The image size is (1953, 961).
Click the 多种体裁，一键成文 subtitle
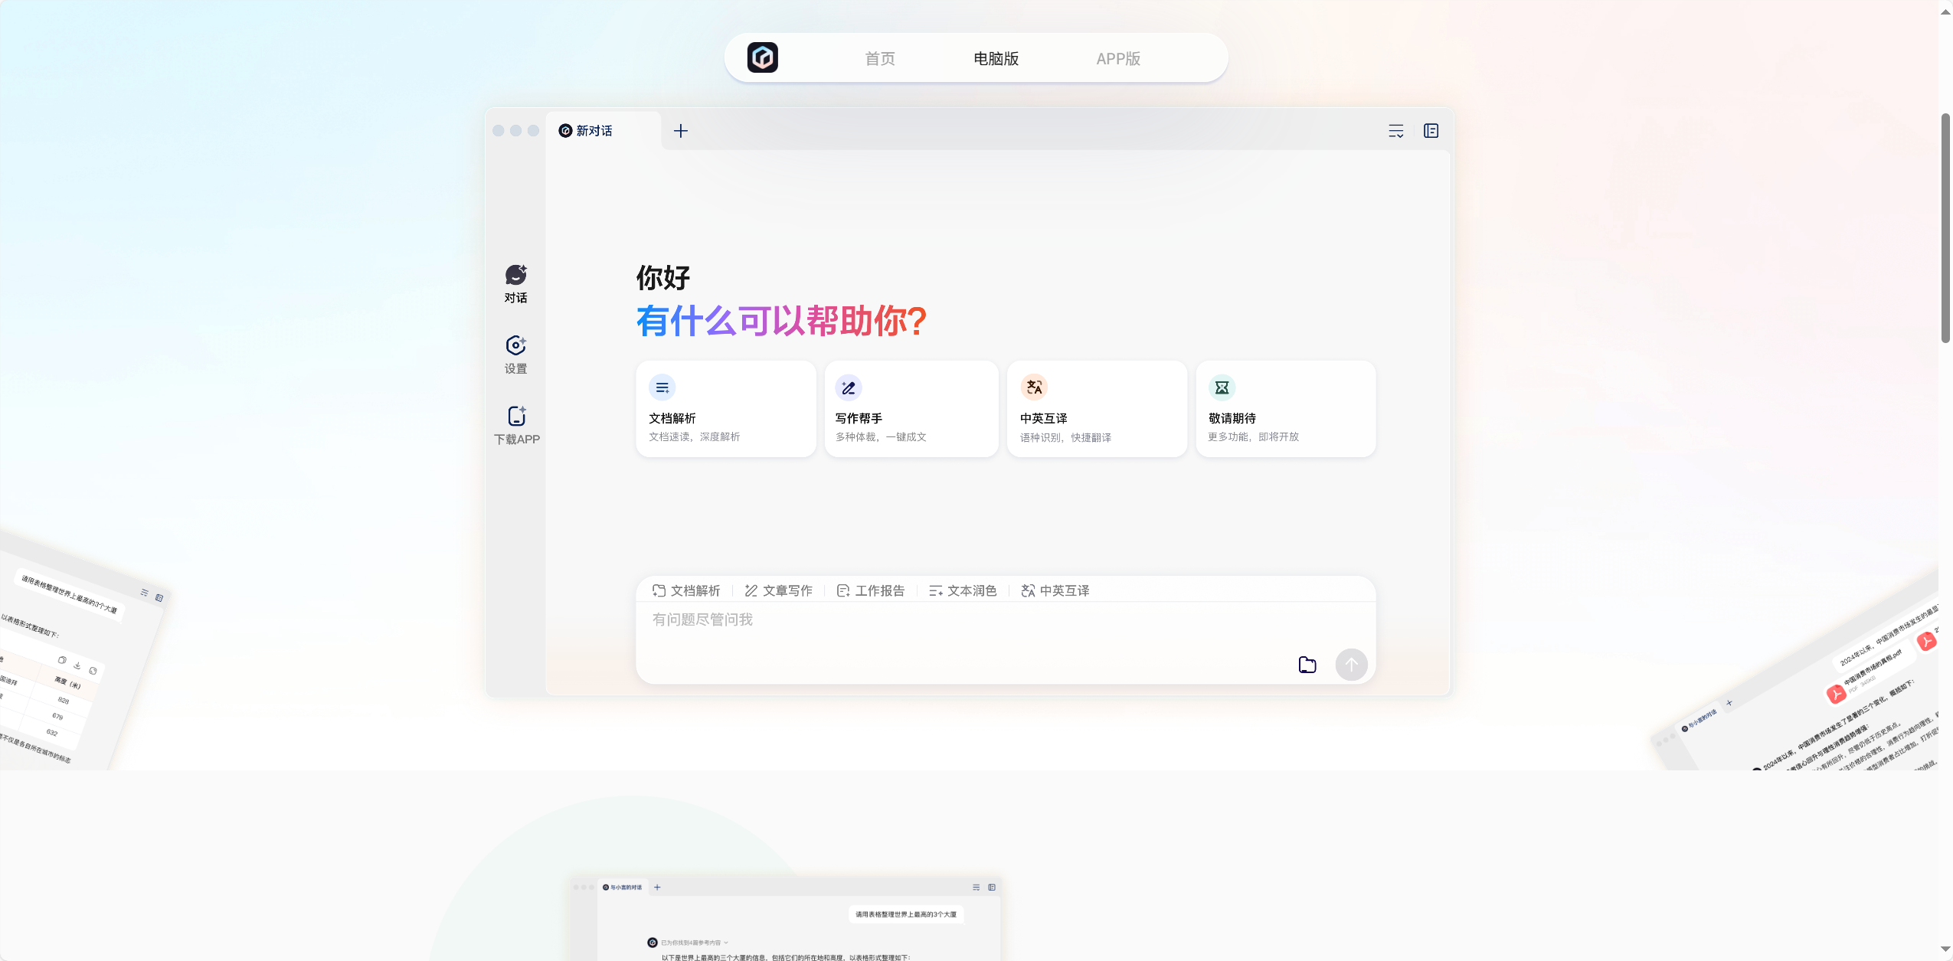[x=881, y=436]
